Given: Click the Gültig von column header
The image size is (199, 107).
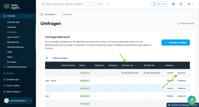Looking at the screenshot, I should tap(99, 65).
